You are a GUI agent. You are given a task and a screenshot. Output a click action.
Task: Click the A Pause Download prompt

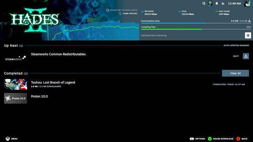[x=221, y=138]
